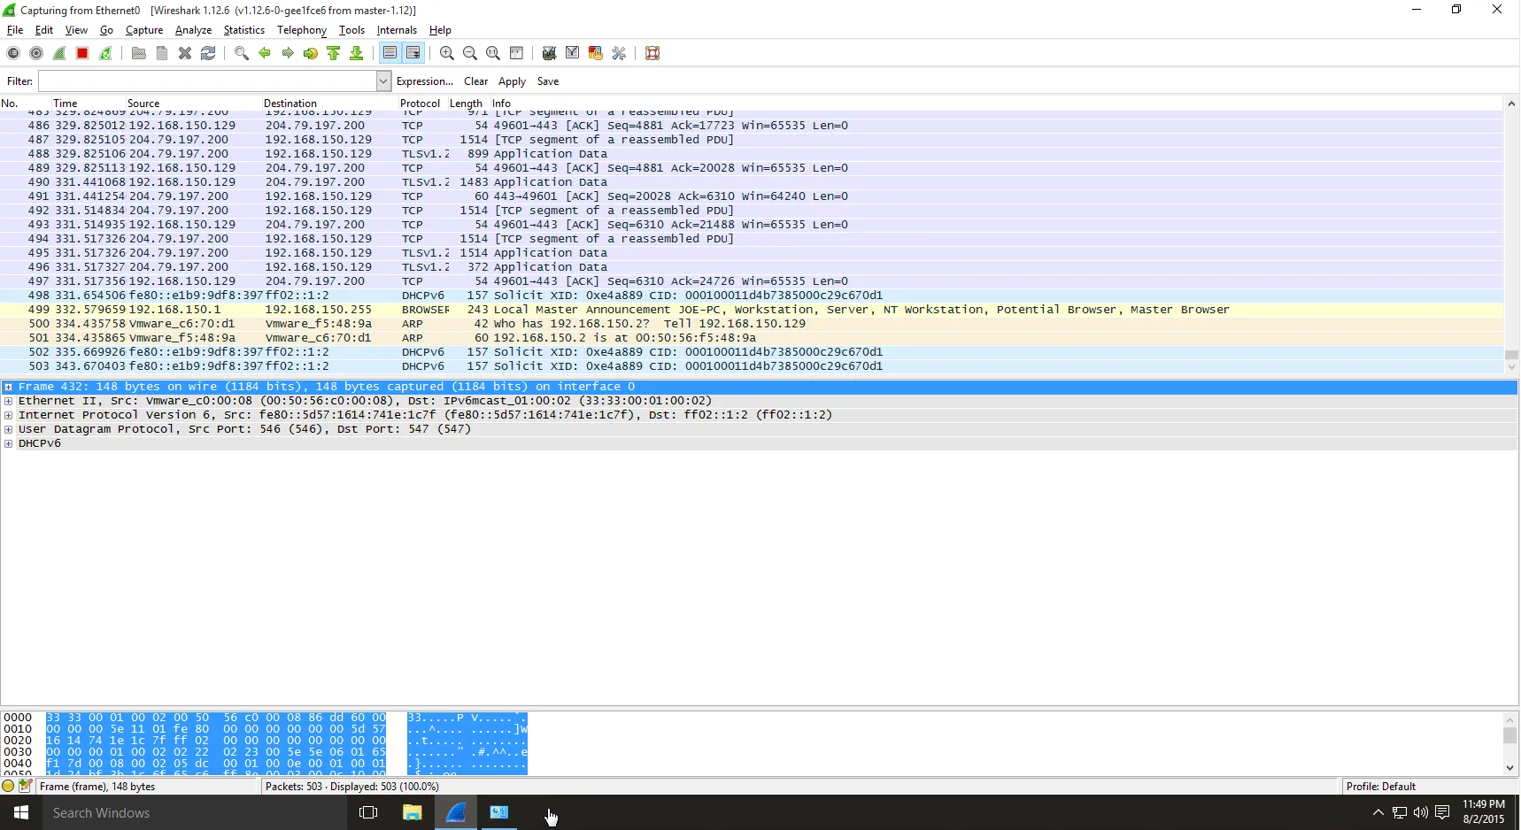Expand the Frame 432 tree node
The image size is (1521, 830).
click(8, 387)
